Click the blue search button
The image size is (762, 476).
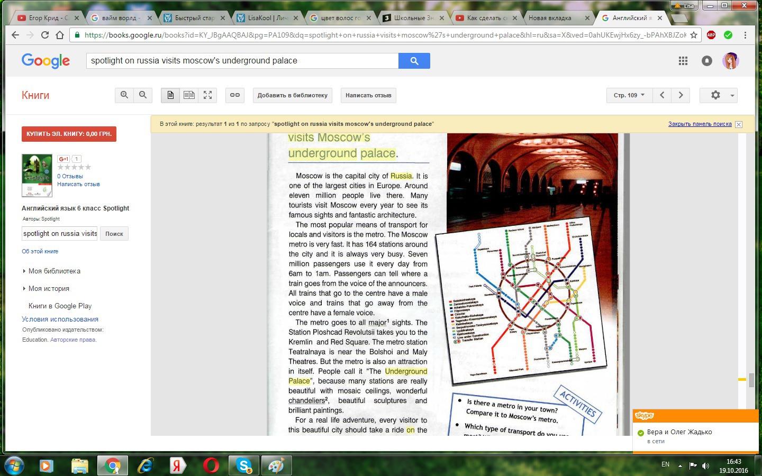click(x=414, y=61)
